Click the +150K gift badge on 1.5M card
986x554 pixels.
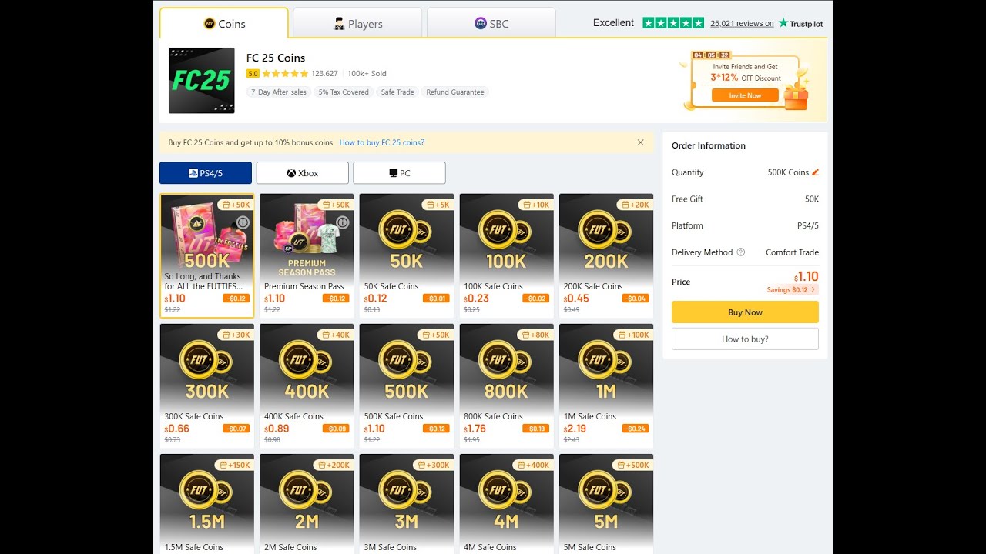233,465
